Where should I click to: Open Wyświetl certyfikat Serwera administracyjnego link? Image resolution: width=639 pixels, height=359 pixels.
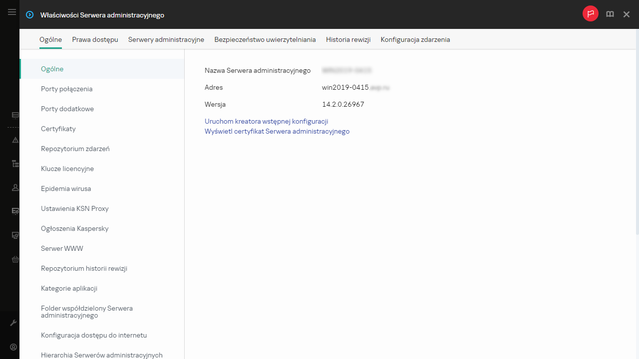tap(277, 132)
